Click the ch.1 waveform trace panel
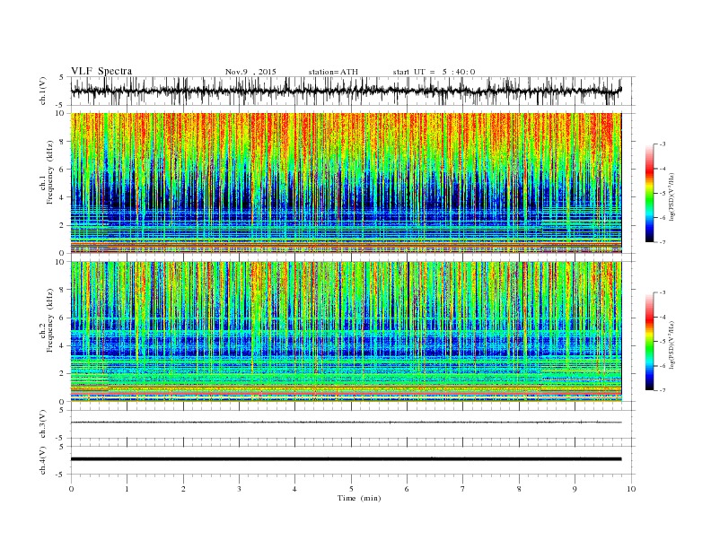711x549 pixels. pyautogui.click(x=353, y=91)
